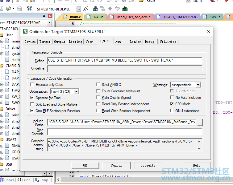The image size is (233, 185).
Task: Click the file icon beside 'startu' in tree
Action: tap(7, 59)
